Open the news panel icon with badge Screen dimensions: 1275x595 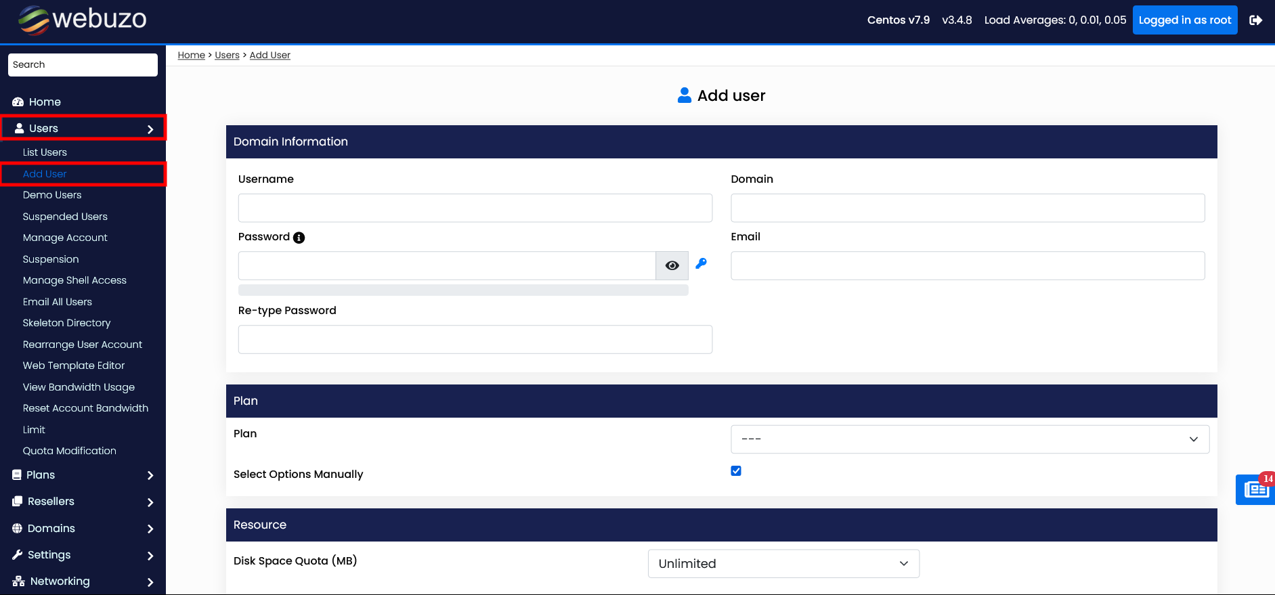tap(1256, 489)
